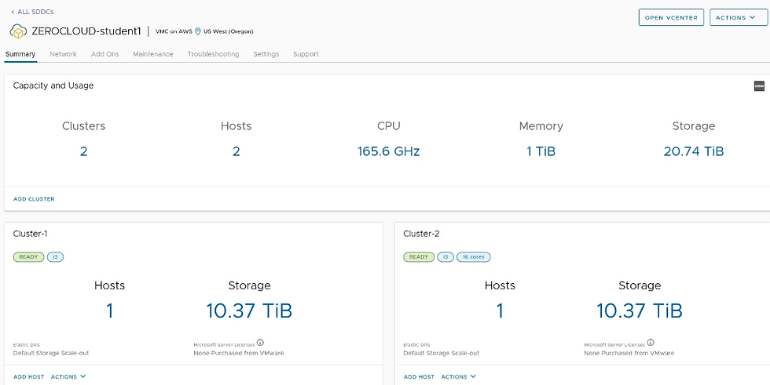This screenshot has height=385, width=770.
Task: Click ADD HOST under Cluster-1
Action: (29, 376)
